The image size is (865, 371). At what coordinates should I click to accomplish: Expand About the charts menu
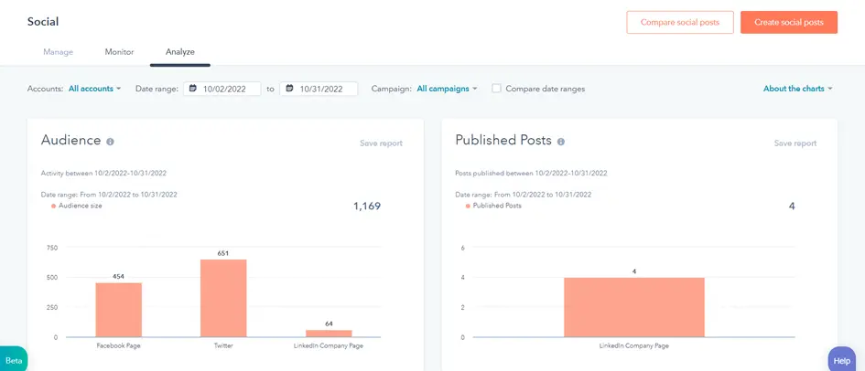click(x=797, y=89)
